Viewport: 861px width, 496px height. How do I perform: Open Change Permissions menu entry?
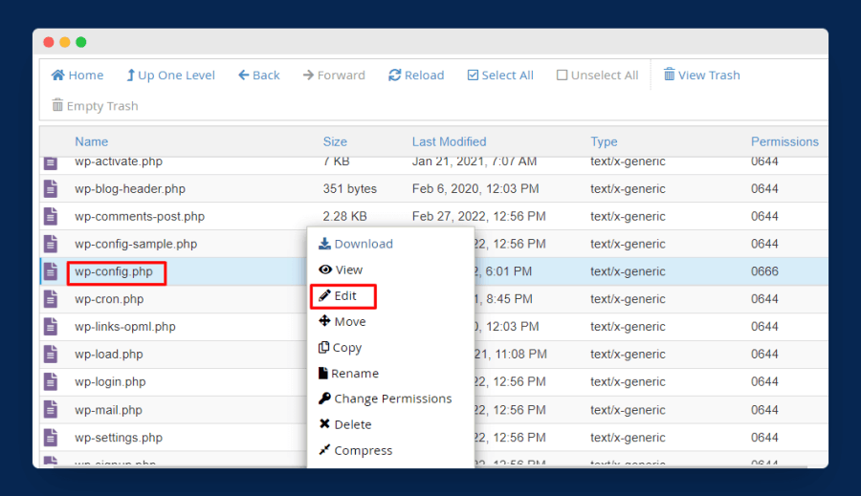coord(385,399)
